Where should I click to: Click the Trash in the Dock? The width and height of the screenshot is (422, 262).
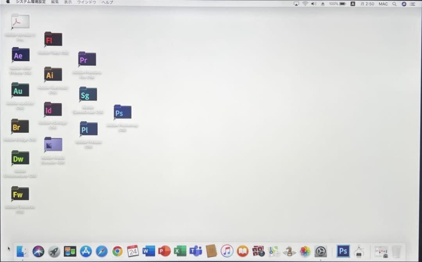coord(397,252)
